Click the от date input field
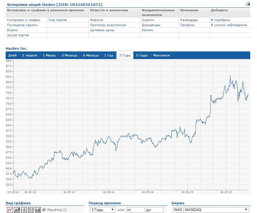The width and height of the screenshot is (257, 213). click(x=136, y=210)
